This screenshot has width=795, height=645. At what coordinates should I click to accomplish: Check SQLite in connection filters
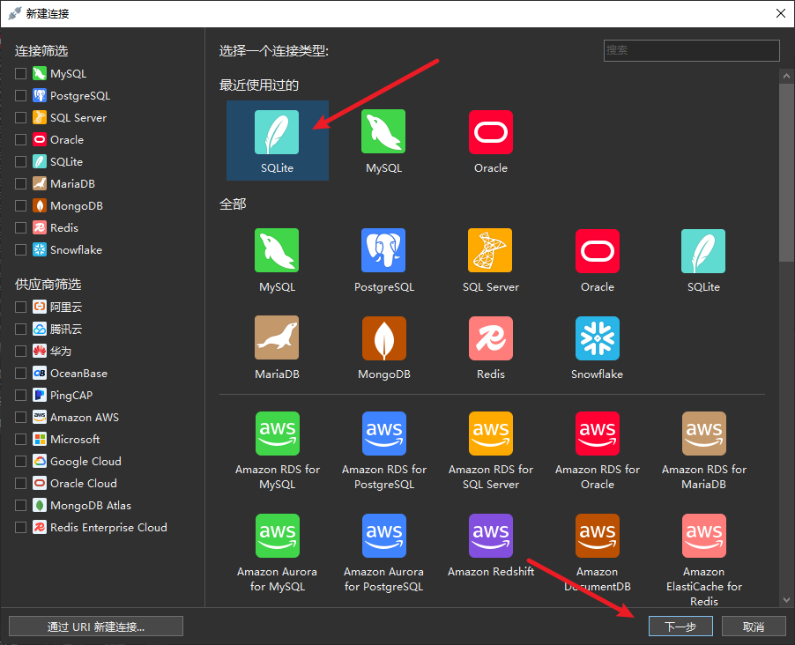point(21,162)
